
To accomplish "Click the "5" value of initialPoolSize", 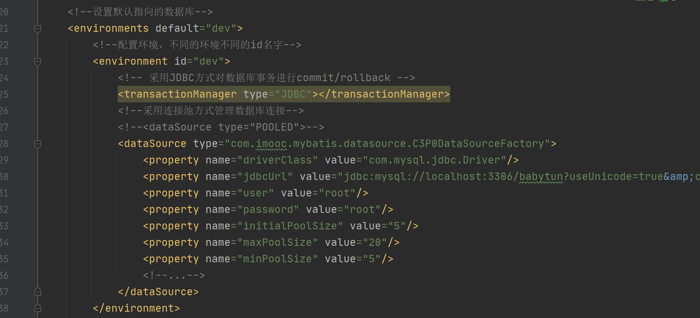I will coord(396,226).
